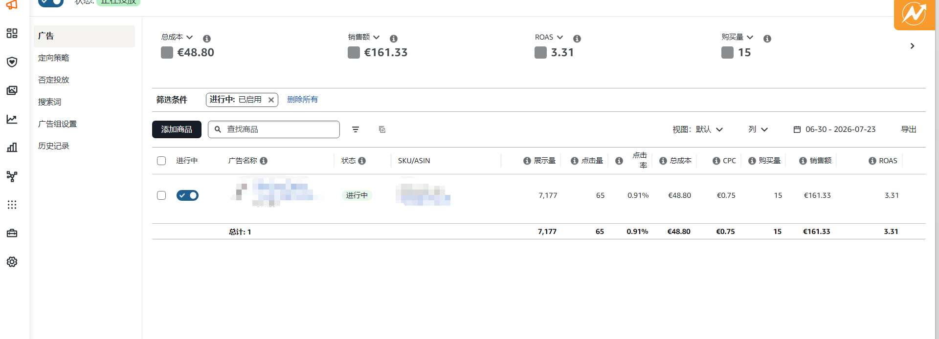The height and width of the screenshot is (339, 939).
Task: Click the blurred product thumbnail in ad row
Action: pos(240,192)
